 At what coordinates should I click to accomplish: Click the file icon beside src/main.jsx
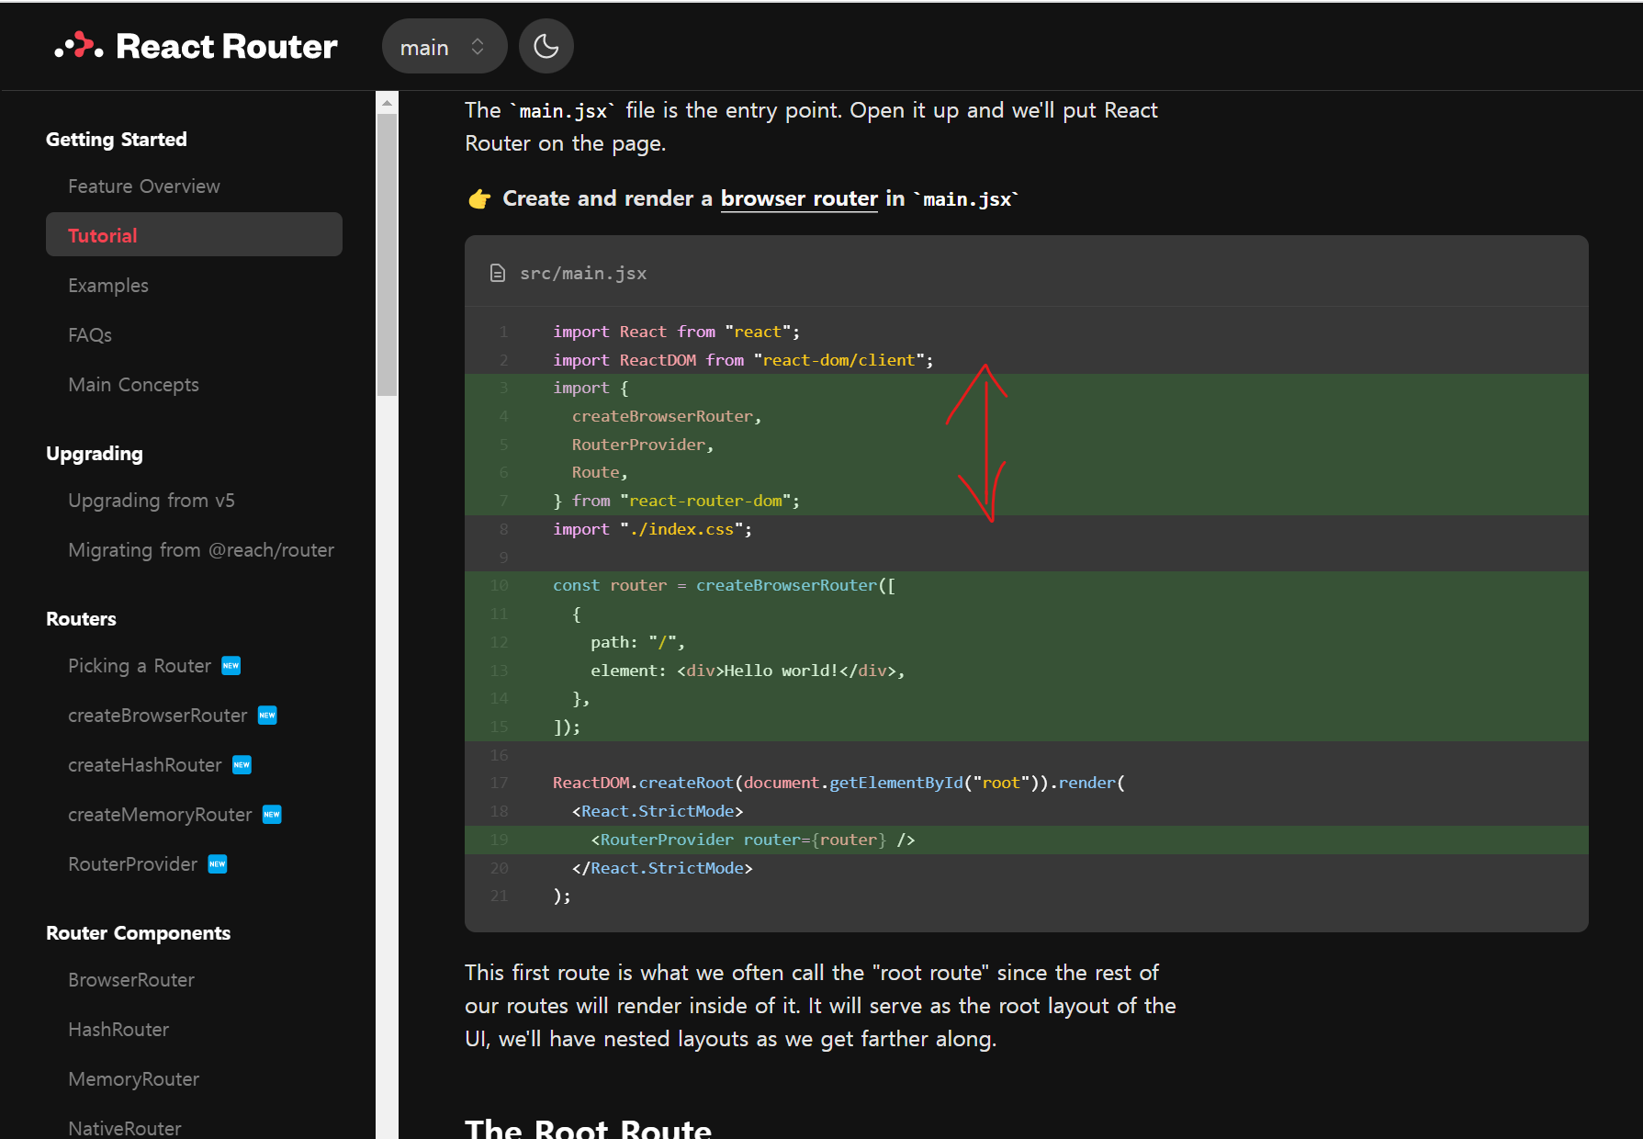point(498,273)
